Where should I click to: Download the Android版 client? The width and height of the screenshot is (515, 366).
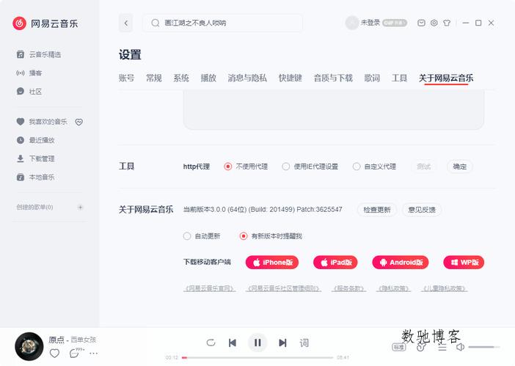pos(401,263)
